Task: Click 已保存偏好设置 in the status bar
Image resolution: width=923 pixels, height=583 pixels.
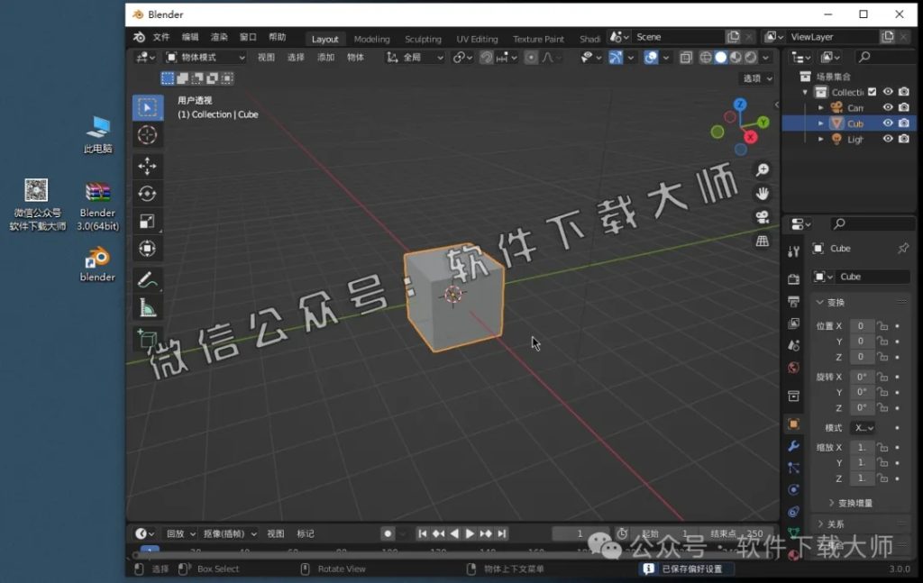Action: 687,569
